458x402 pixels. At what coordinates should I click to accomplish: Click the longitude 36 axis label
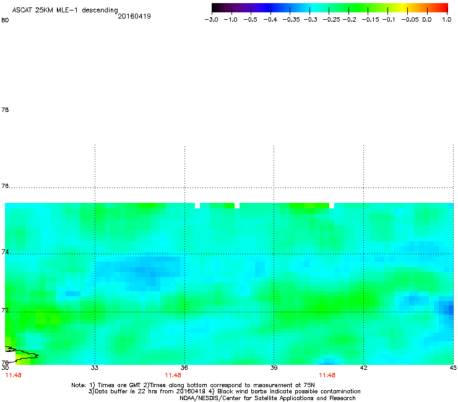184,368
